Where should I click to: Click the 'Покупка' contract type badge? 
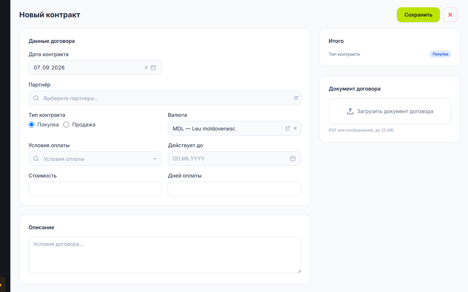(440, 54)
